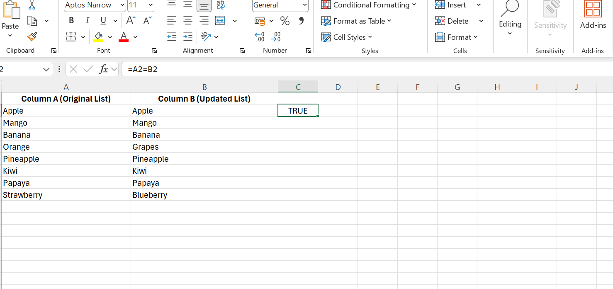Toggle Italic formatting
The image size is (613, 289).
87,21
